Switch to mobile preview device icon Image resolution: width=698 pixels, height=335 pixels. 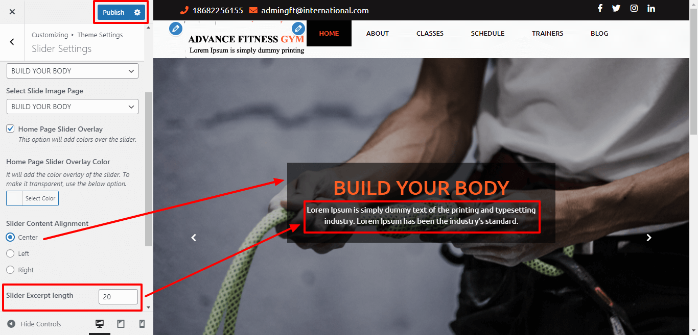click(142, 324)
